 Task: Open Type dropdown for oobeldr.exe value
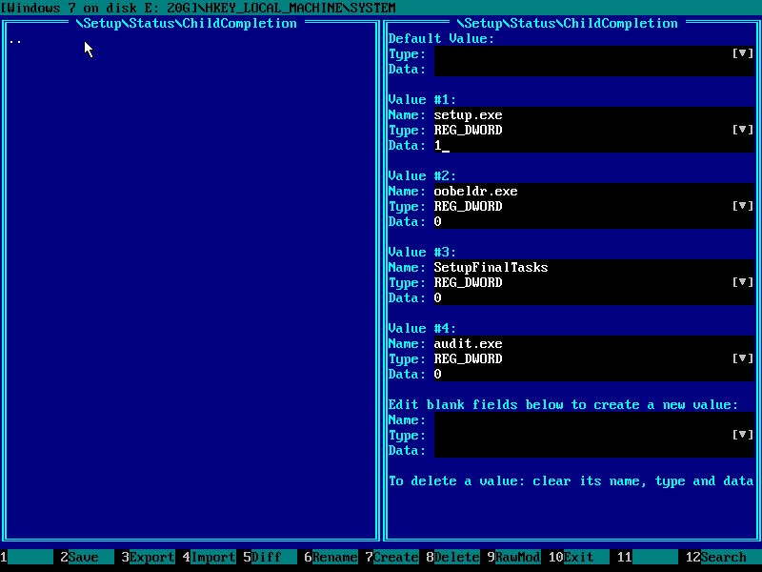coord(743,206)
